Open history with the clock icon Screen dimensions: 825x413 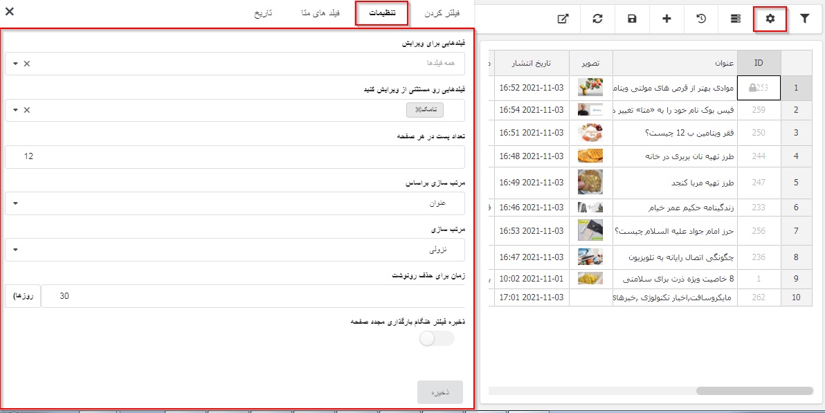pos(700,19)
